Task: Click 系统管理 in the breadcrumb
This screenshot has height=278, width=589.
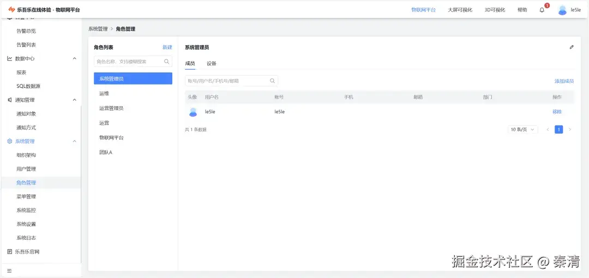Action: (98, 29)
